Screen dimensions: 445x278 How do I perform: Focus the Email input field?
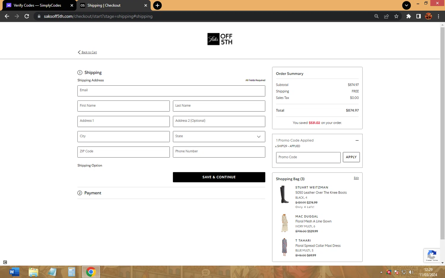[x=171, y=91]
